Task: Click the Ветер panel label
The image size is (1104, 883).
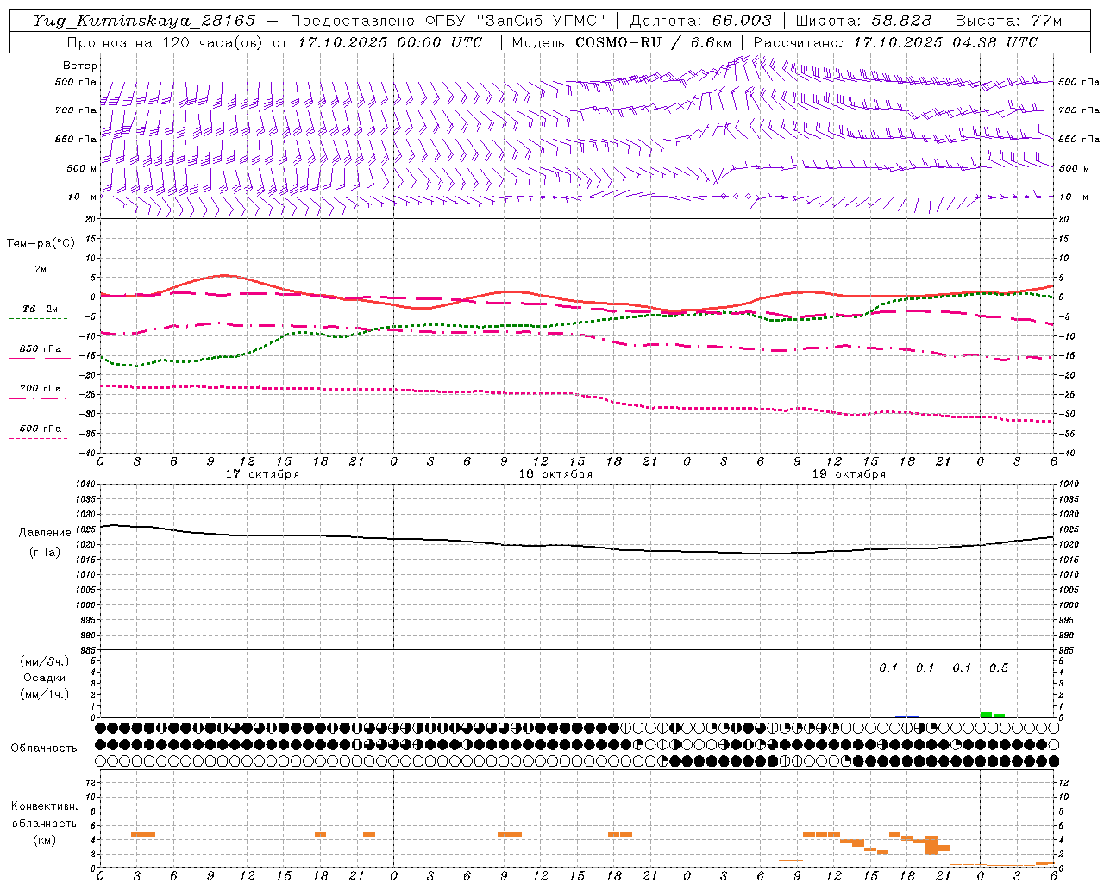Action: (x=80, y=66)
